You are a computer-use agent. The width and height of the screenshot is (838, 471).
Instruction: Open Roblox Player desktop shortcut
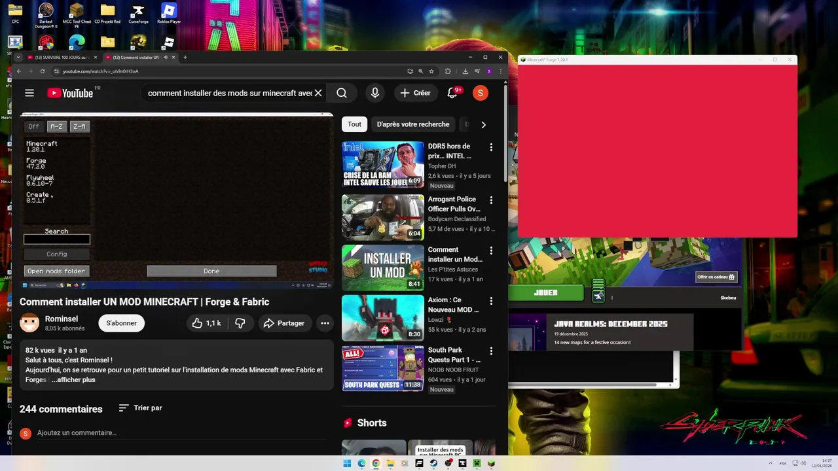click(x=169, y=14)
